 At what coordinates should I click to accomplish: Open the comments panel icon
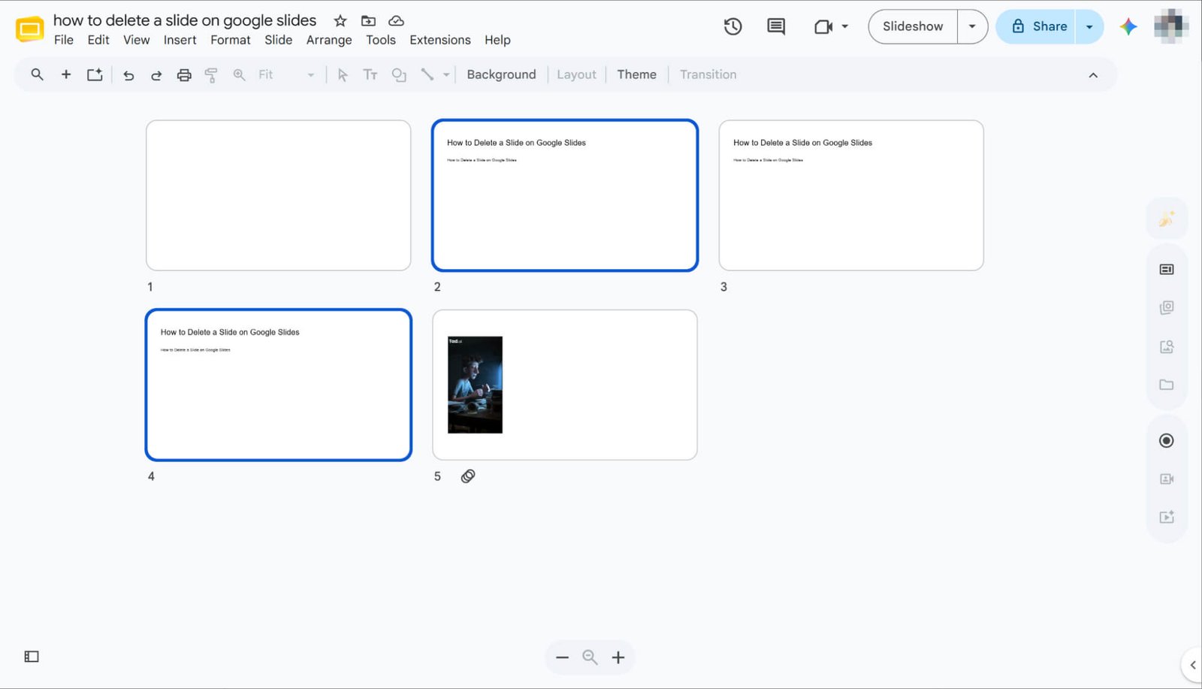pyautogui.click(x=776, y=26)
